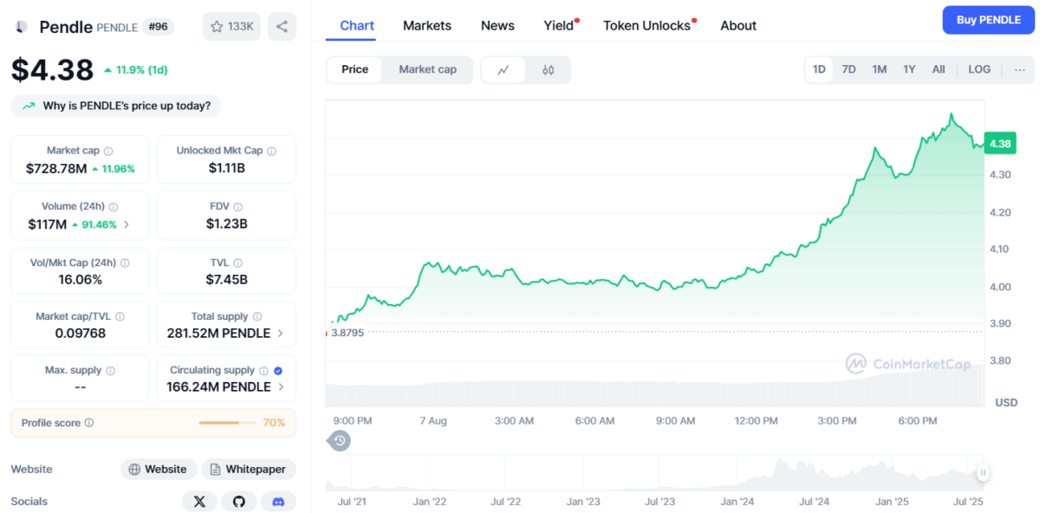Expand Circulating supply 166.24M PENDLE chevron
This screenshot has height=513, width=1040.
[x=280, y=387]
